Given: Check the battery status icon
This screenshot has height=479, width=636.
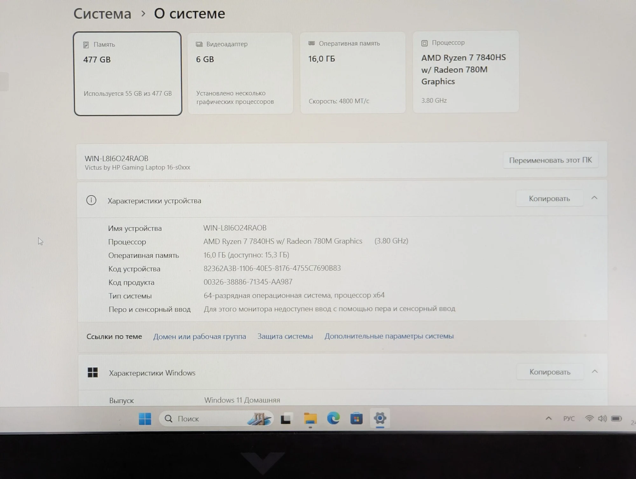Looking at the screenshot, I should click(616, 418).
